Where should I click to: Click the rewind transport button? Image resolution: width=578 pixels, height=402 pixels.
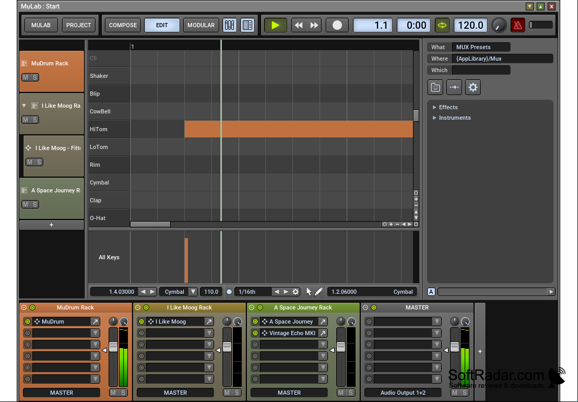tap(299, 25)
